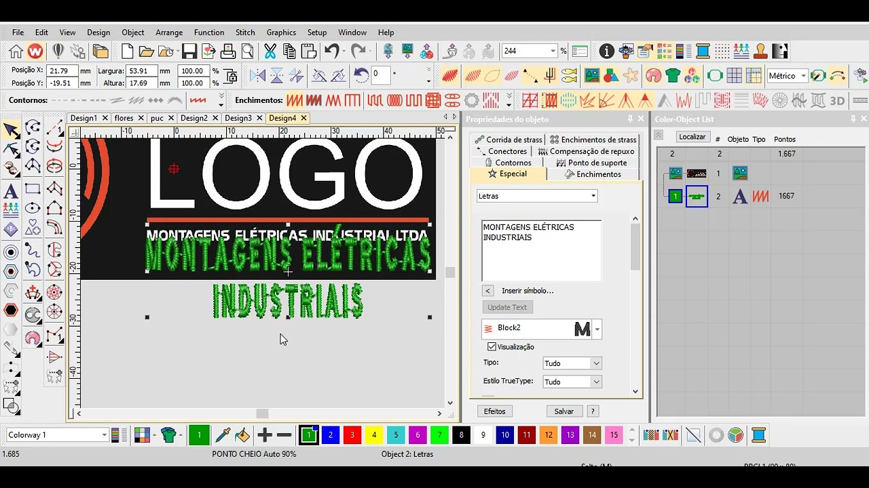Image resolution: width=869 pixels, height=488 pixels.
Task: Toggle the Visualização checkbox
Action: click(x=492, y=347)
